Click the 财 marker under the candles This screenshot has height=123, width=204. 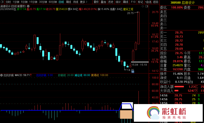click(x=133, y=72)
